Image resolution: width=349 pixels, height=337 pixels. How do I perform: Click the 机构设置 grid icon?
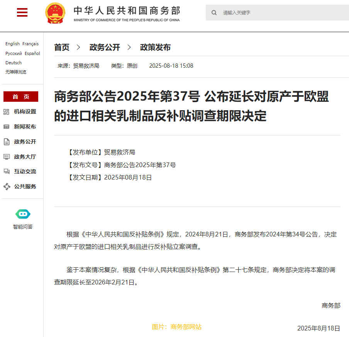7,112
